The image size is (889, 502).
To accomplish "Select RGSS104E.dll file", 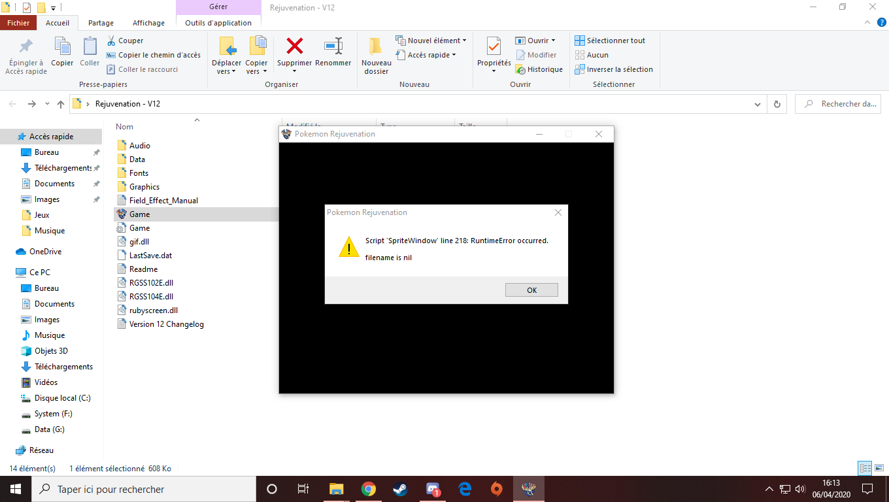I will click(x=151, y=297).
